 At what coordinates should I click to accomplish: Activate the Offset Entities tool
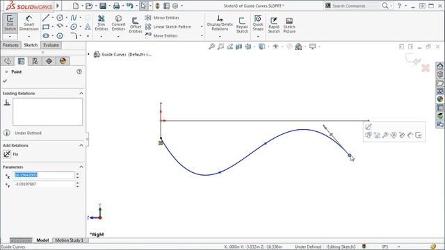[x=136, y=25]
